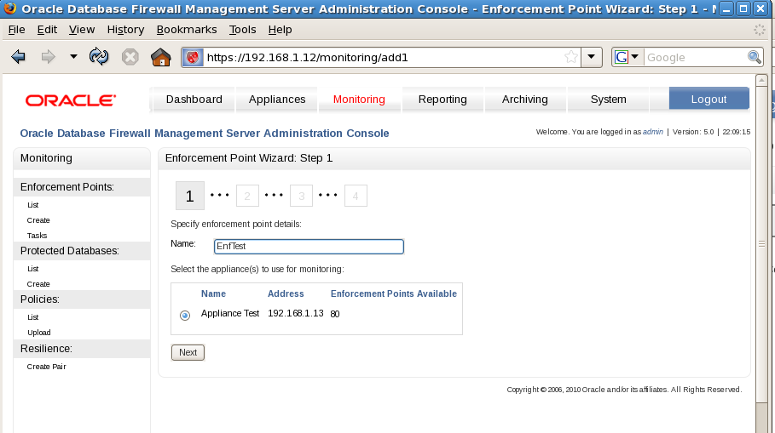Viewport: 775px width, 433px height.
Task: Switch to the Reporting tab
Action: [x=442, y=100]
